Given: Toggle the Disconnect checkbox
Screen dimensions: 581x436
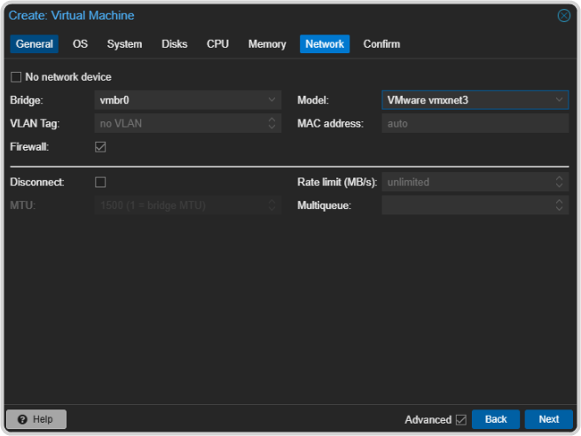Looking at the screenshot, I should click(100, 182).
